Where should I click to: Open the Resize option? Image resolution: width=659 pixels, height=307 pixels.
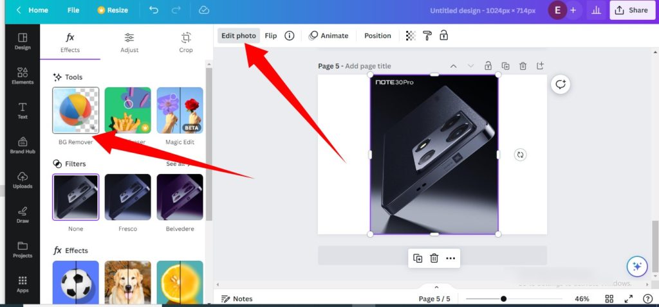(x=113, y=10)
